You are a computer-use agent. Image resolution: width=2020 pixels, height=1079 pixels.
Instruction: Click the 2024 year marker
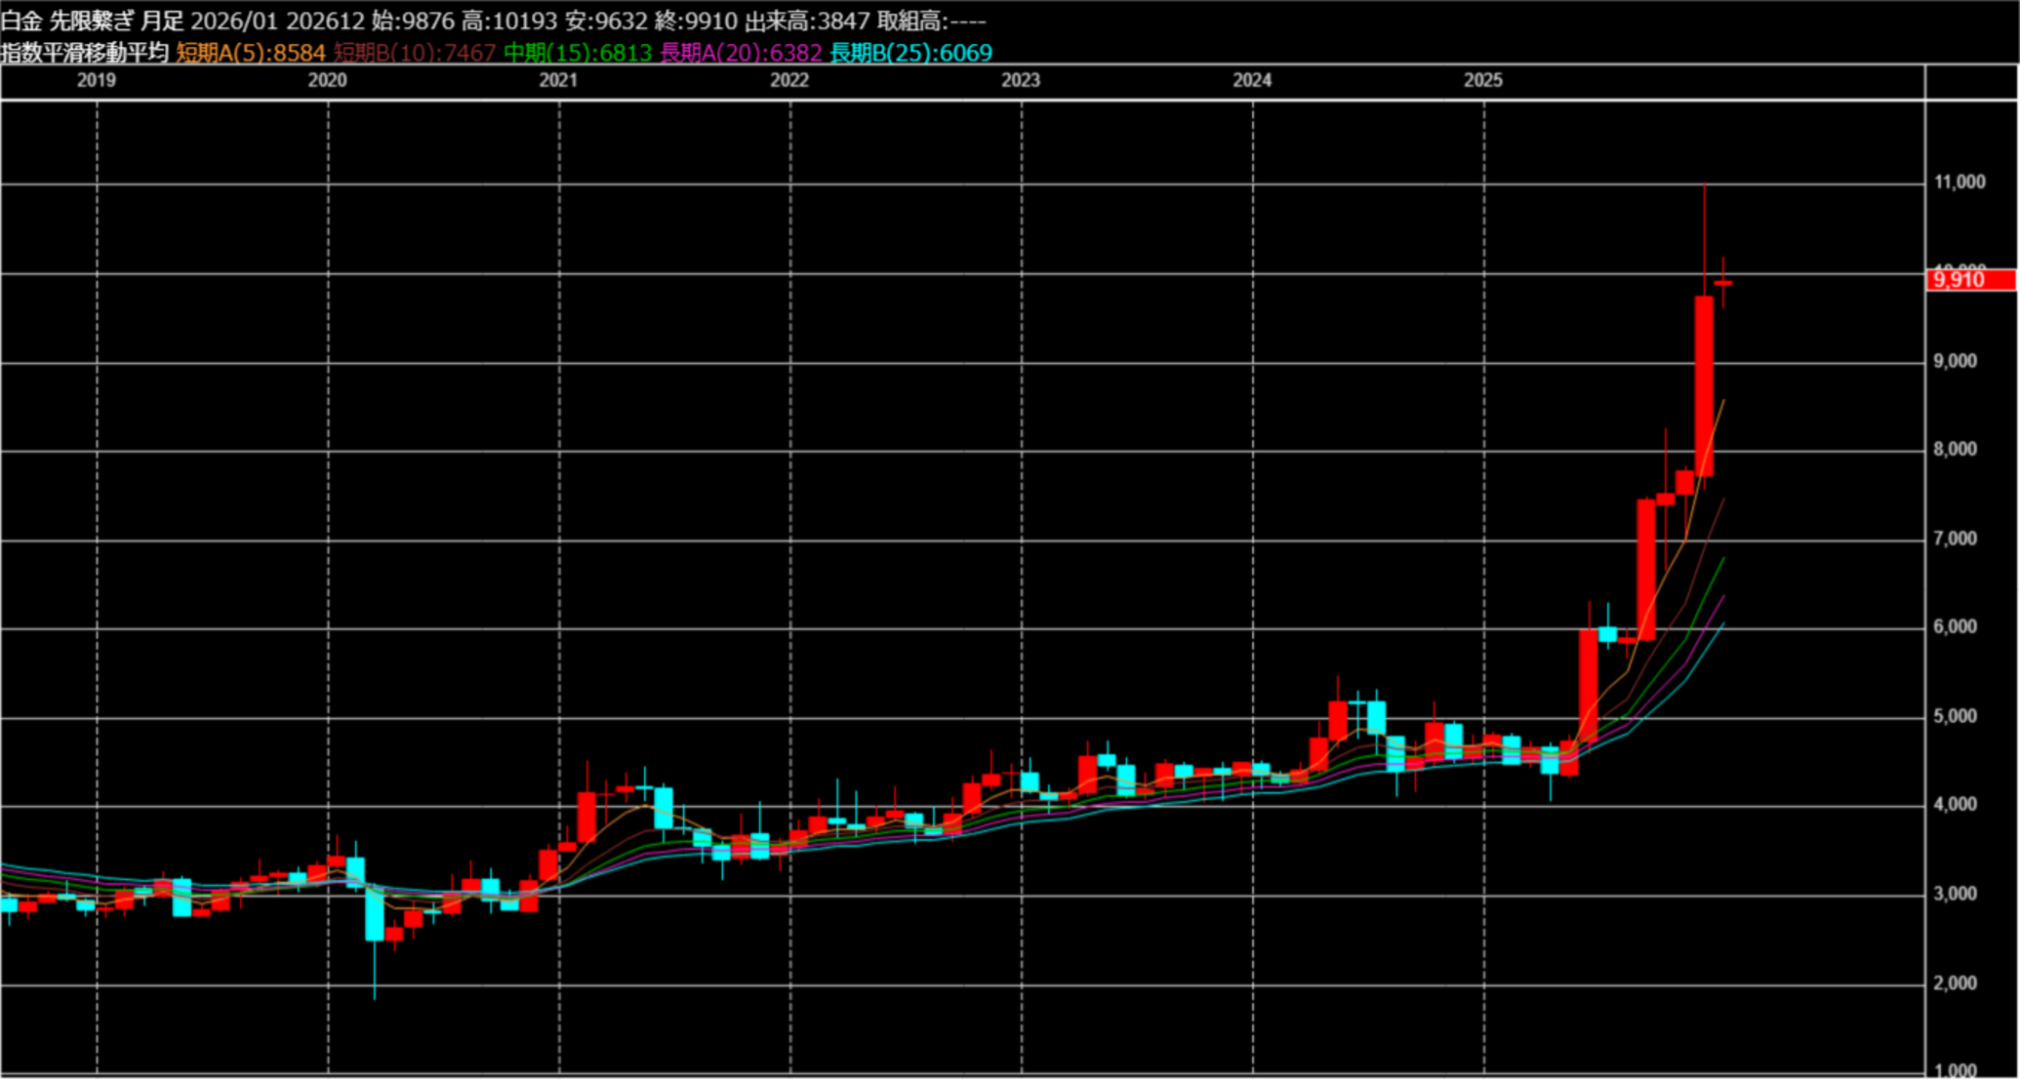tap(1252, 80)
